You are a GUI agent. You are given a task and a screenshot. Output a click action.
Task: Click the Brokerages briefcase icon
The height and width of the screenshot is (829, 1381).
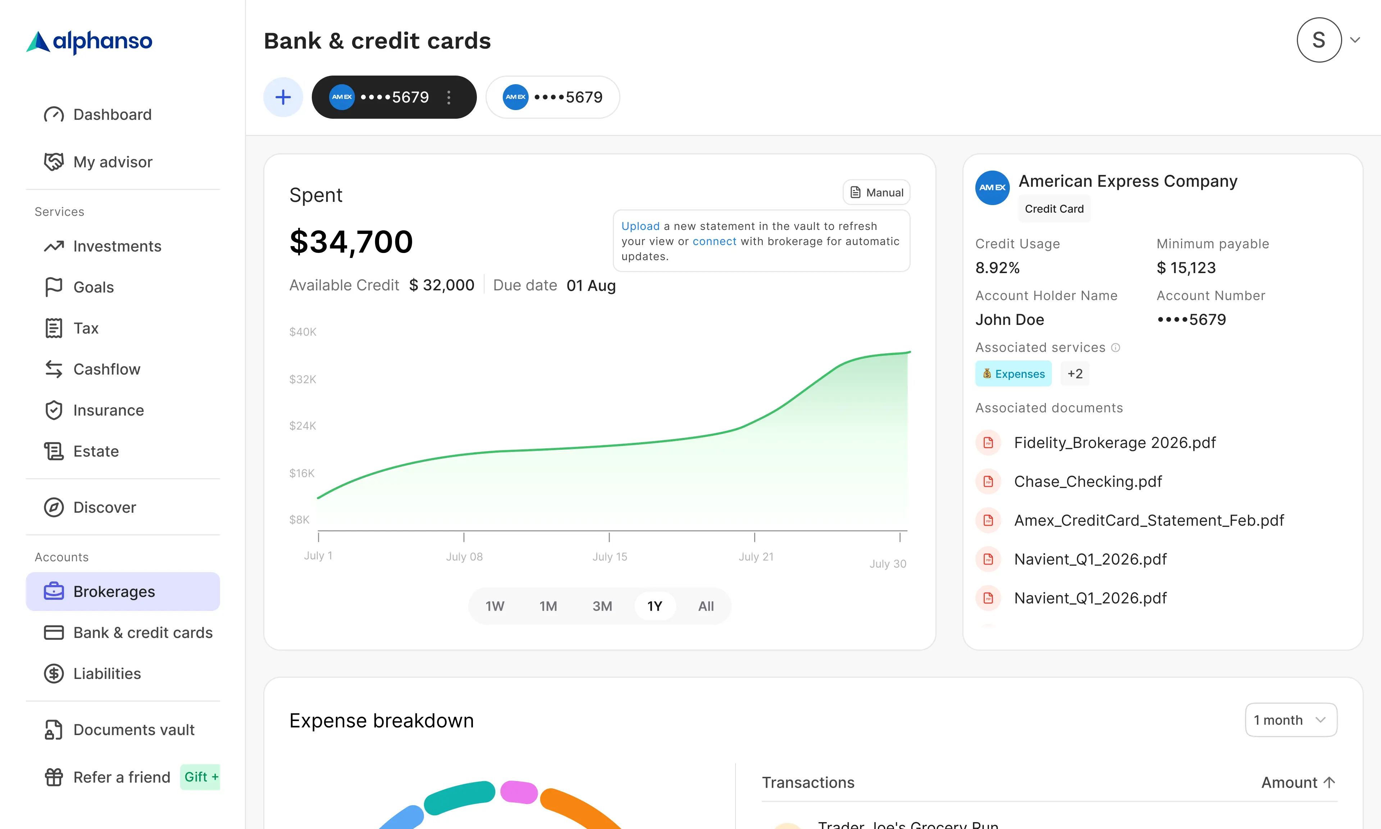click(x=54, y=591)
